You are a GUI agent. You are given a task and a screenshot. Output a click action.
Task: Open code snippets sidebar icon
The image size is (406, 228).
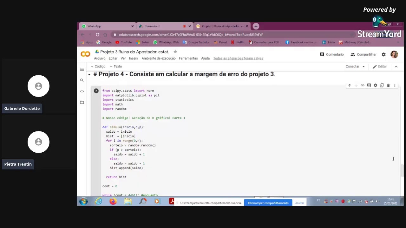tap(82, 91)
